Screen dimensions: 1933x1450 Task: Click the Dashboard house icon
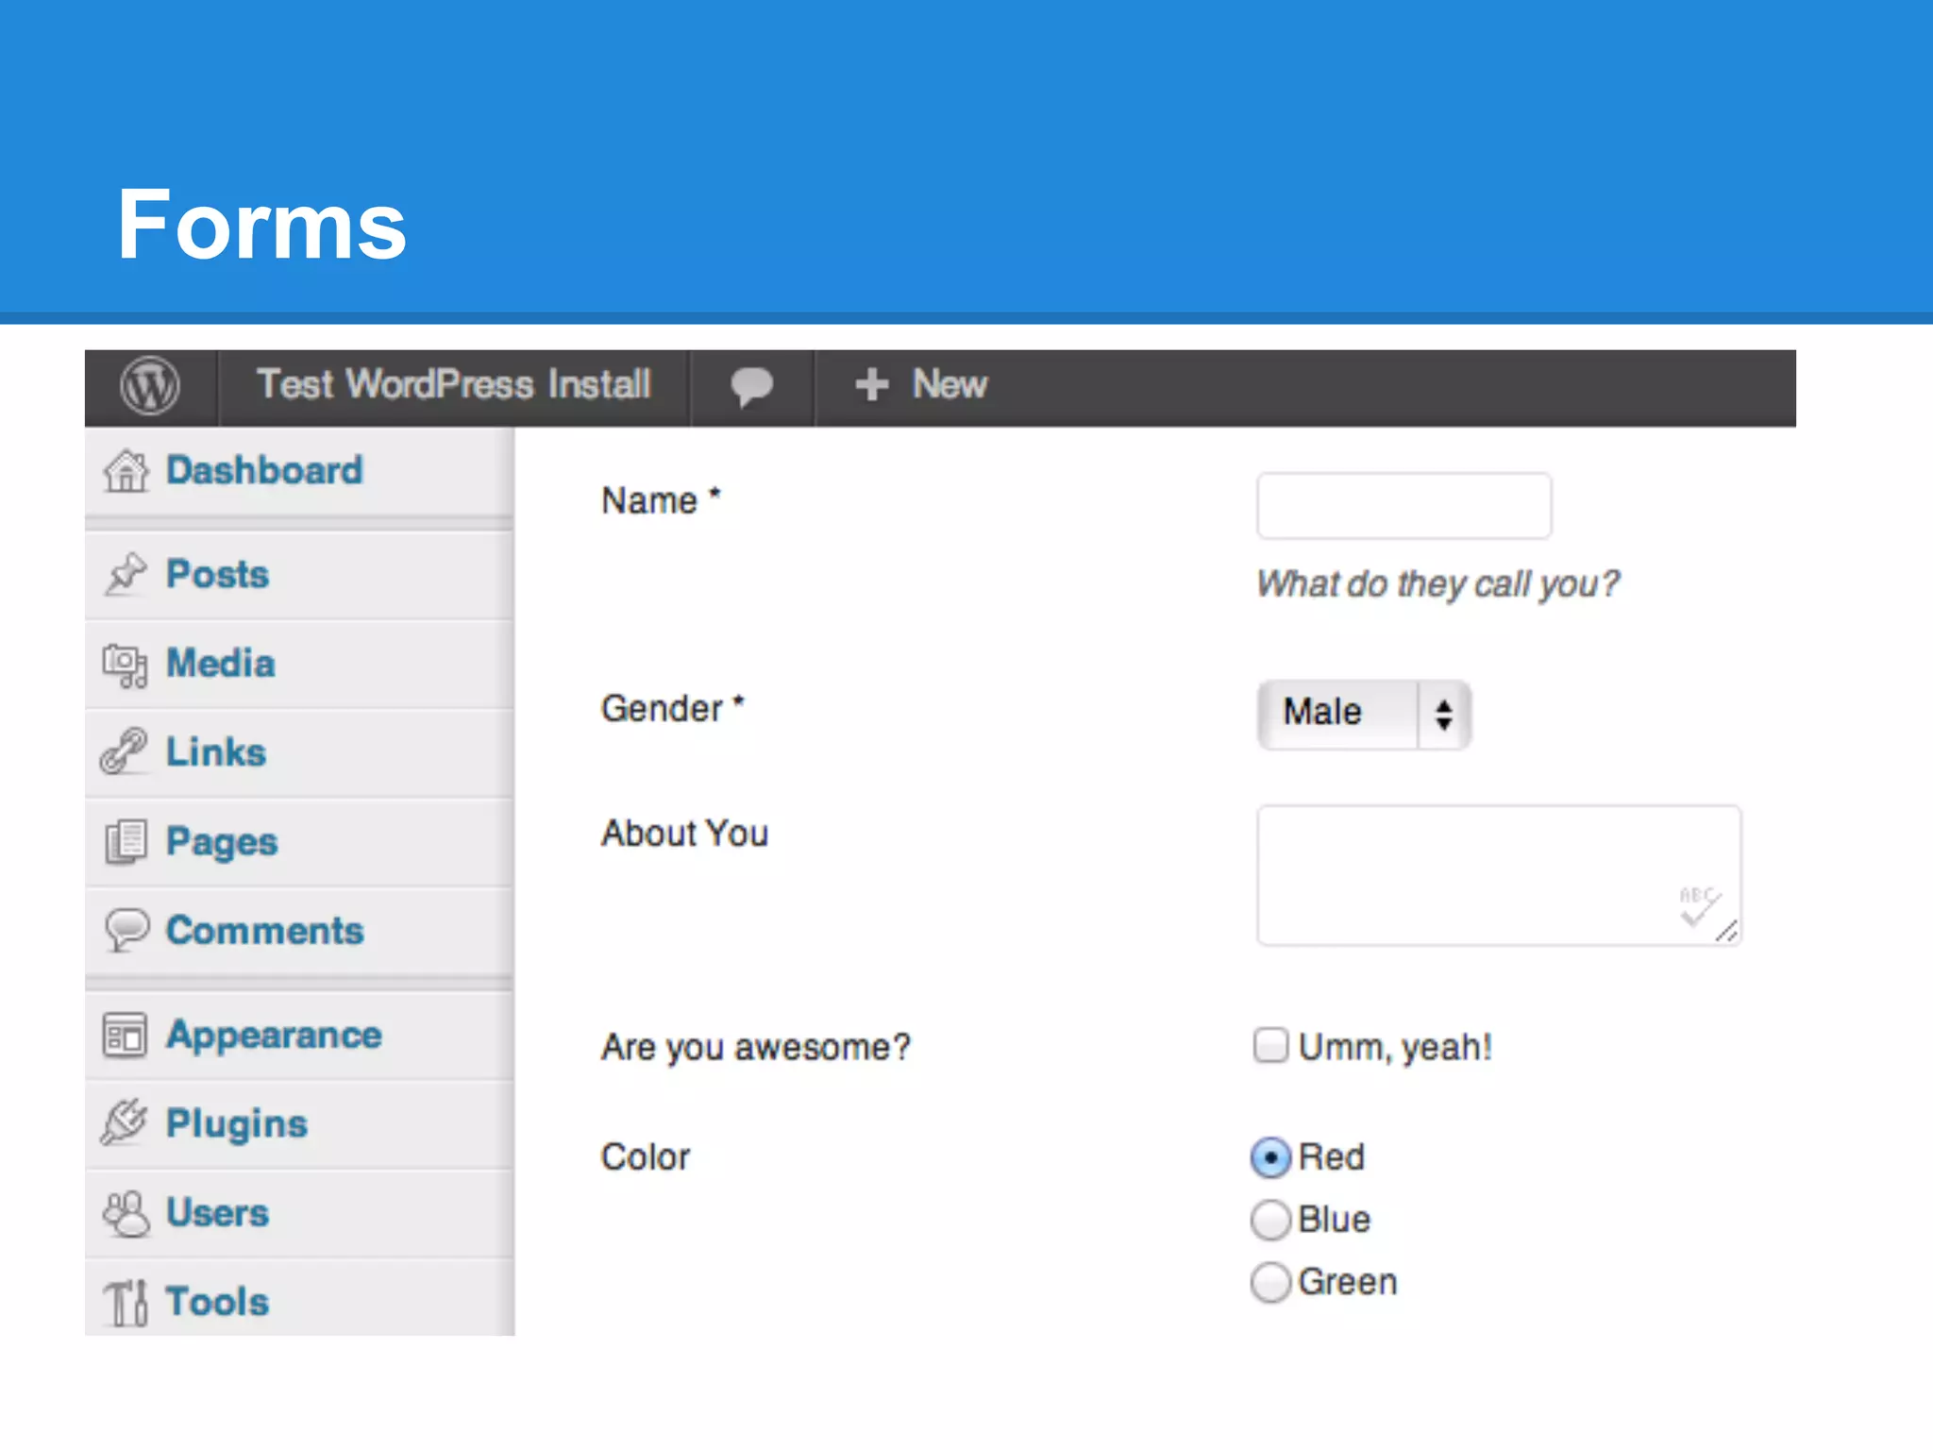pos(126,470)
